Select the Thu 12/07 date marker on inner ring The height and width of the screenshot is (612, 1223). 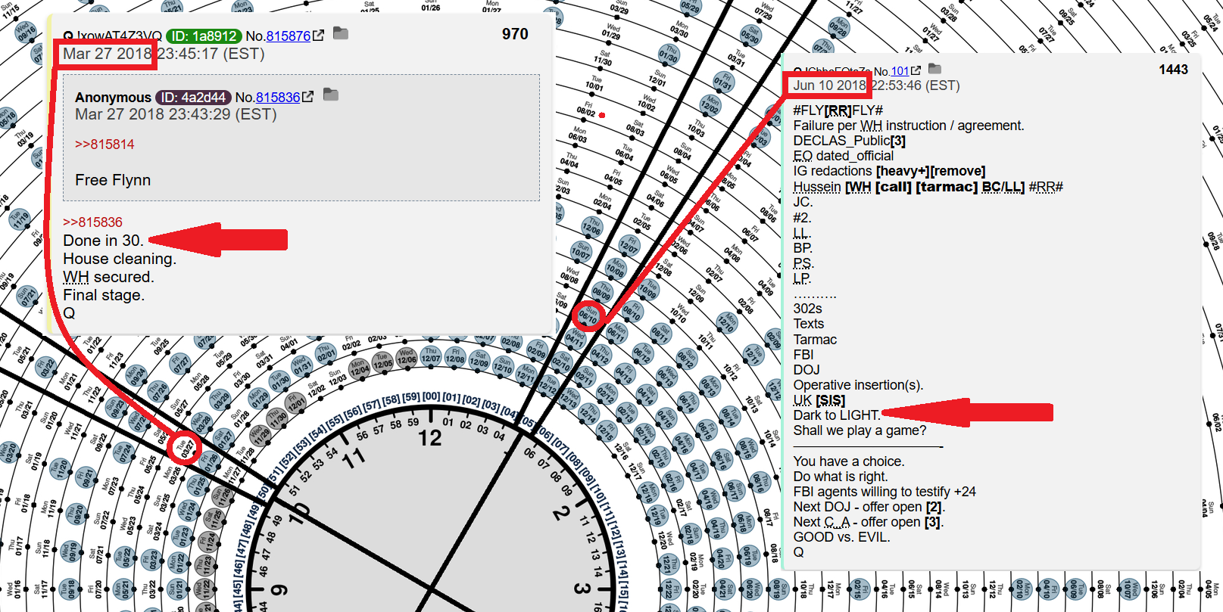tap(431, 356)
